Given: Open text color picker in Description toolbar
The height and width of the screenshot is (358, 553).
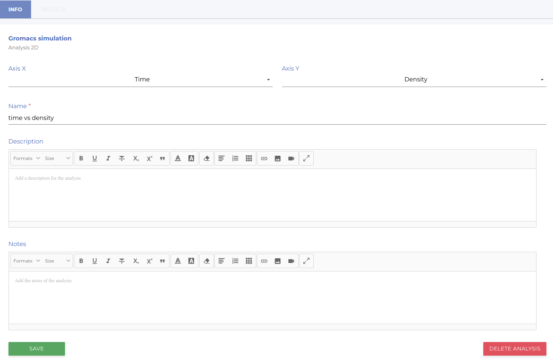Looking at the screenshot, I should 178,159.
